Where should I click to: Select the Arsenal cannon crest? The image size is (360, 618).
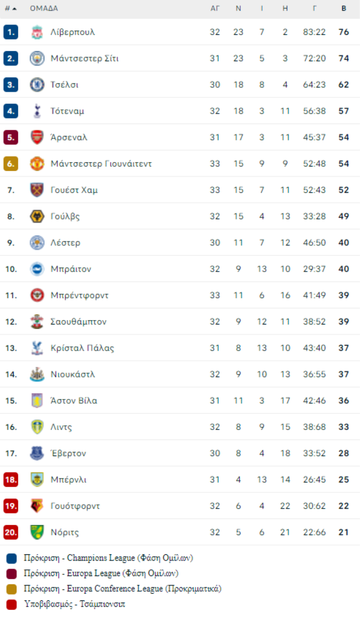pos(37,137)
